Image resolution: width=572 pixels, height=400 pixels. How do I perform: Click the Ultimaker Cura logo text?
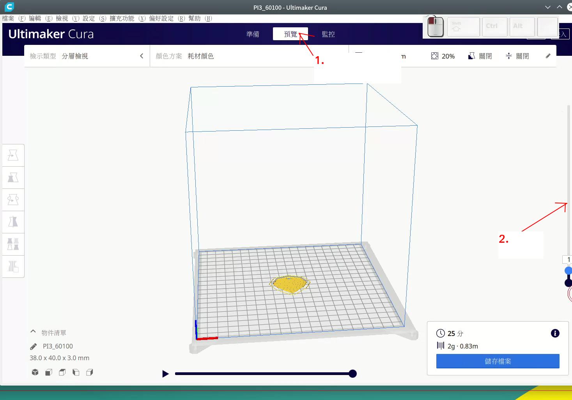coord(51,34)
